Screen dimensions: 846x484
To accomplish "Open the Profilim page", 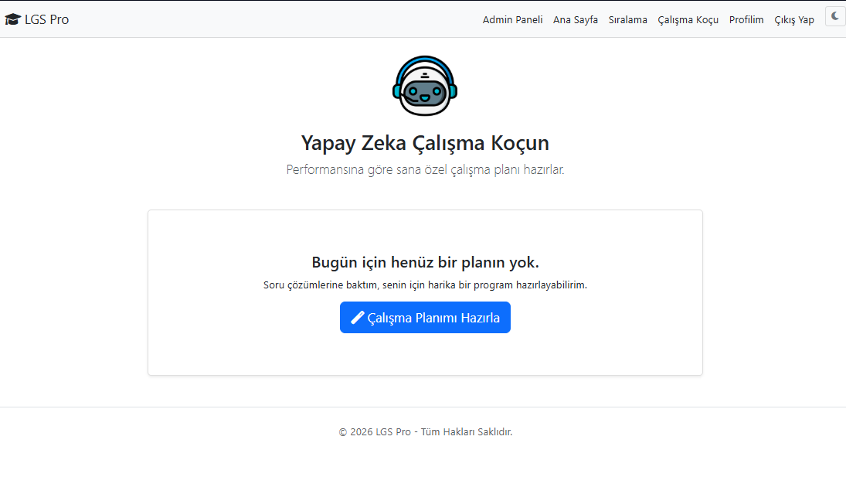I will (x=746, y=20).
